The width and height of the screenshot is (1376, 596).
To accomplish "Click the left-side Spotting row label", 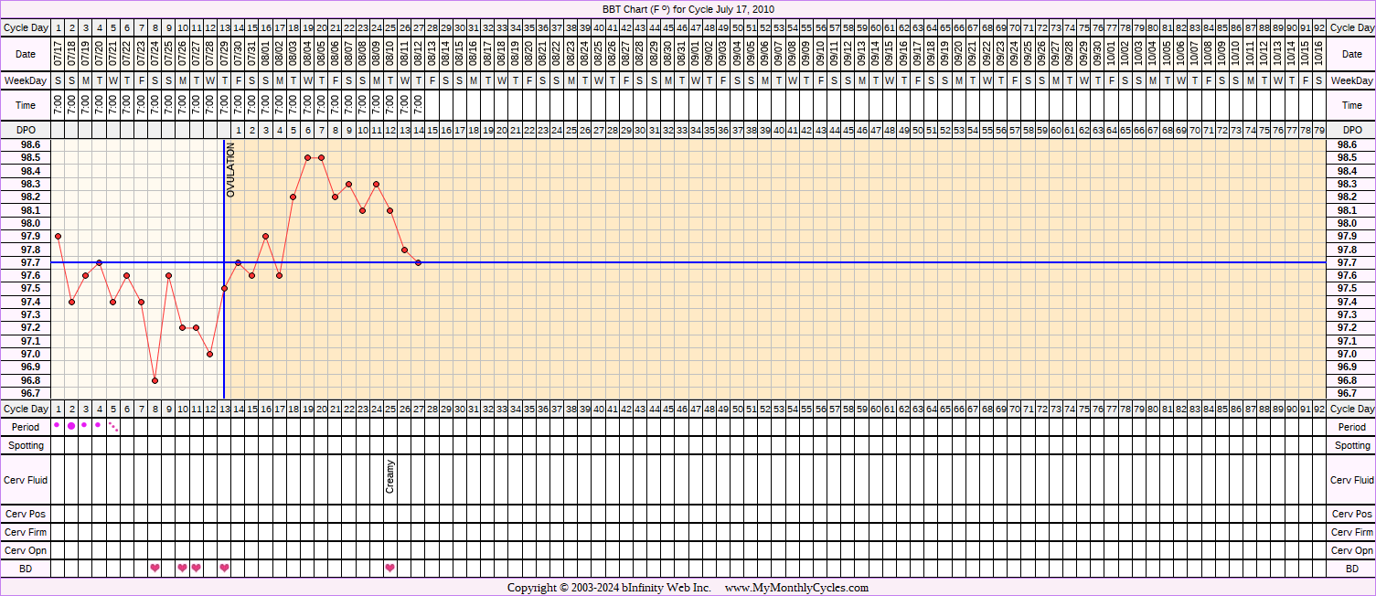I will coord(26,445).
